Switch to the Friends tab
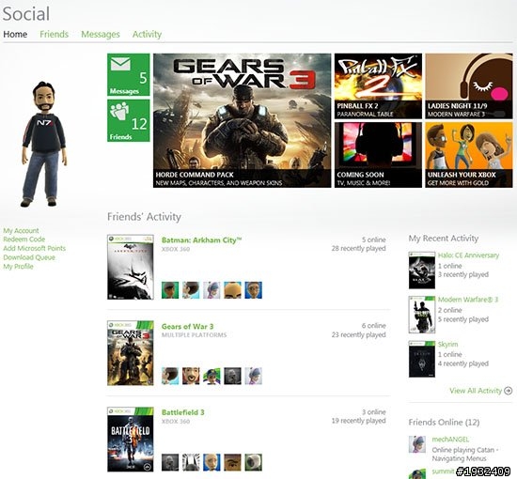Screen dimensions: 517x479 [x=55, y=34]
